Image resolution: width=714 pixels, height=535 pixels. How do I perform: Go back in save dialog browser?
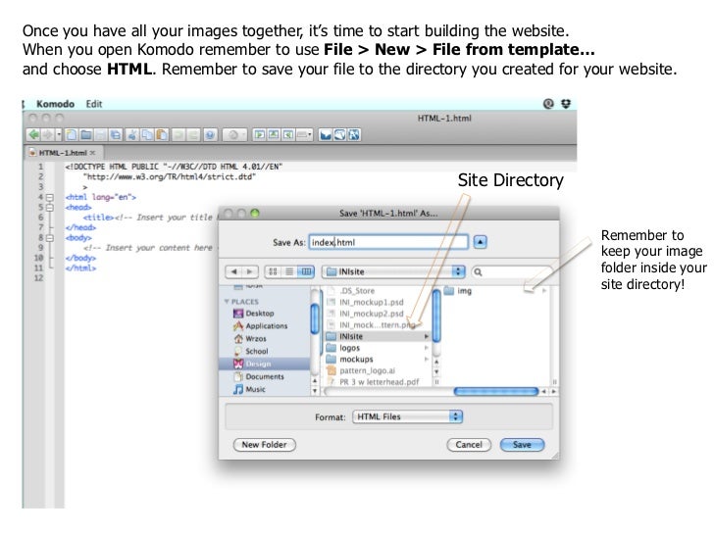click(233, 271)
